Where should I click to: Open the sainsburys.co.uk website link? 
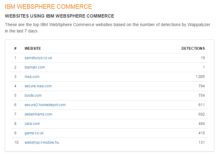click(38, 58)
